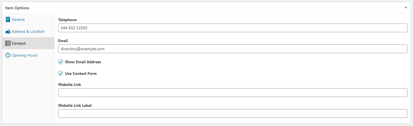This screenshot has height=126, width=413.
Task: Click the General document icon
Action: pyautogui.click(x=8, y=20)
